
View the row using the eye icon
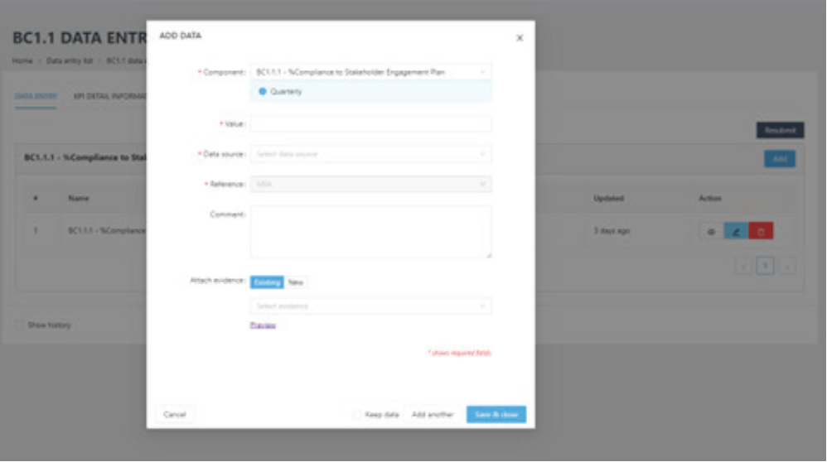pyautogui.click(x=711, y=231)
